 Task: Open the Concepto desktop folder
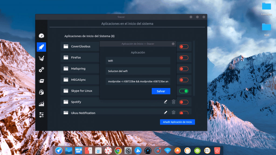(x=266, y=9)
